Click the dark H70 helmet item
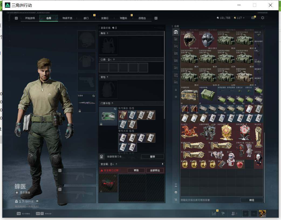Image resolution: width=281 pixels, height=220 pixels. coord(208,40)
